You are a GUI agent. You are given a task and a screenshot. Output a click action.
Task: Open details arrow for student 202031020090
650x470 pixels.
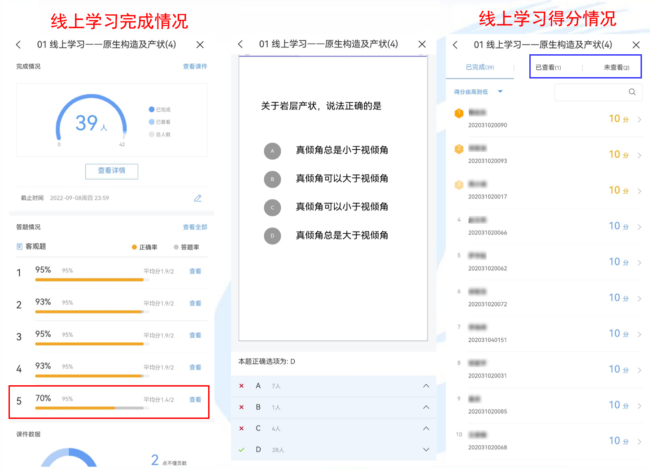pyautogui.click(x=639, y=120)
